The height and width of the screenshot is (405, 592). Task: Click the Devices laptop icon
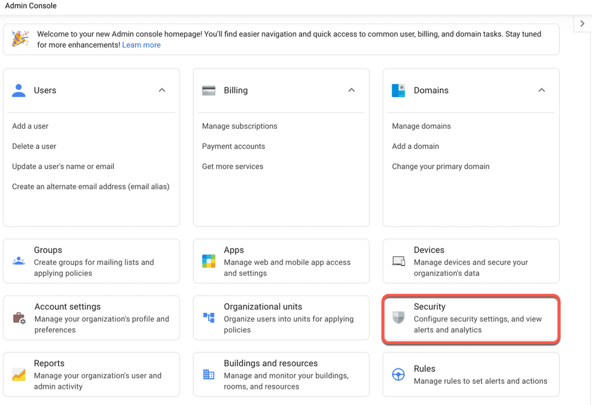coord(399,261)
